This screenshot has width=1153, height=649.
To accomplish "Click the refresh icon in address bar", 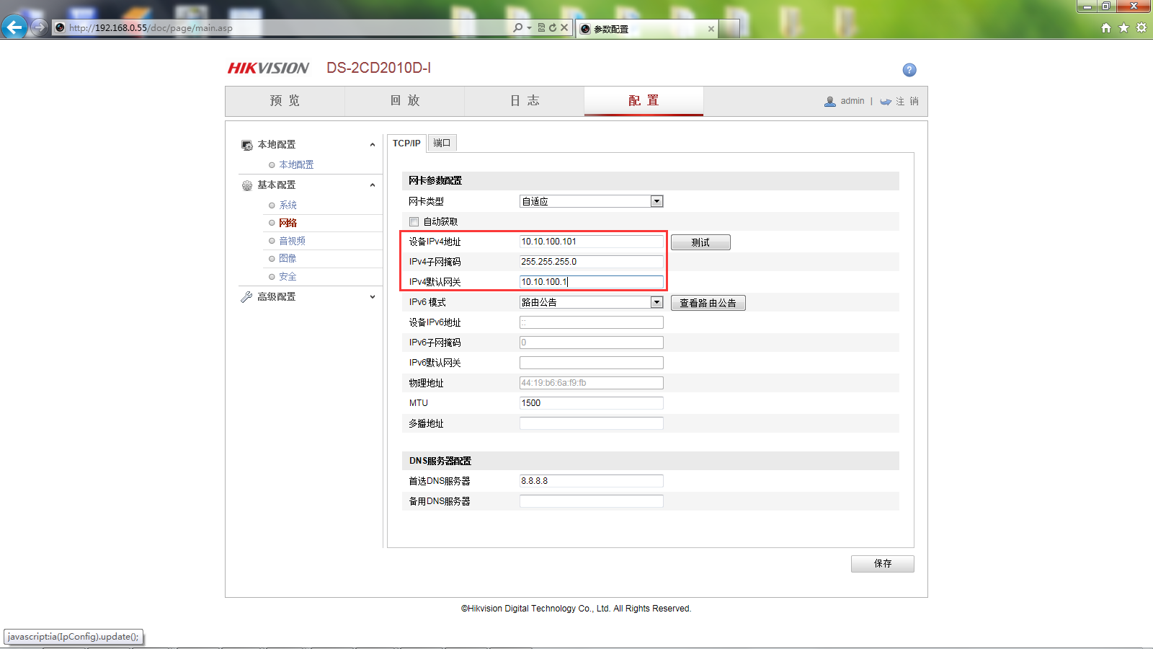I will 553,28.
